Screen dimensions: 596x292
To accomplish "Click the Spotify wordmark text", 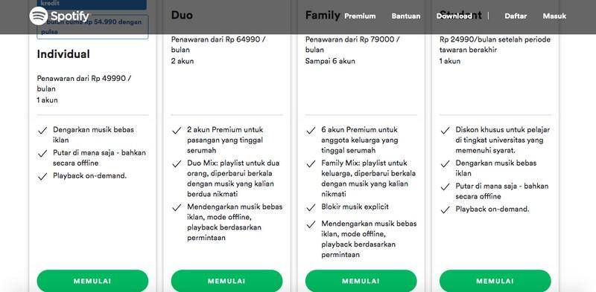I will click(69, 16).
